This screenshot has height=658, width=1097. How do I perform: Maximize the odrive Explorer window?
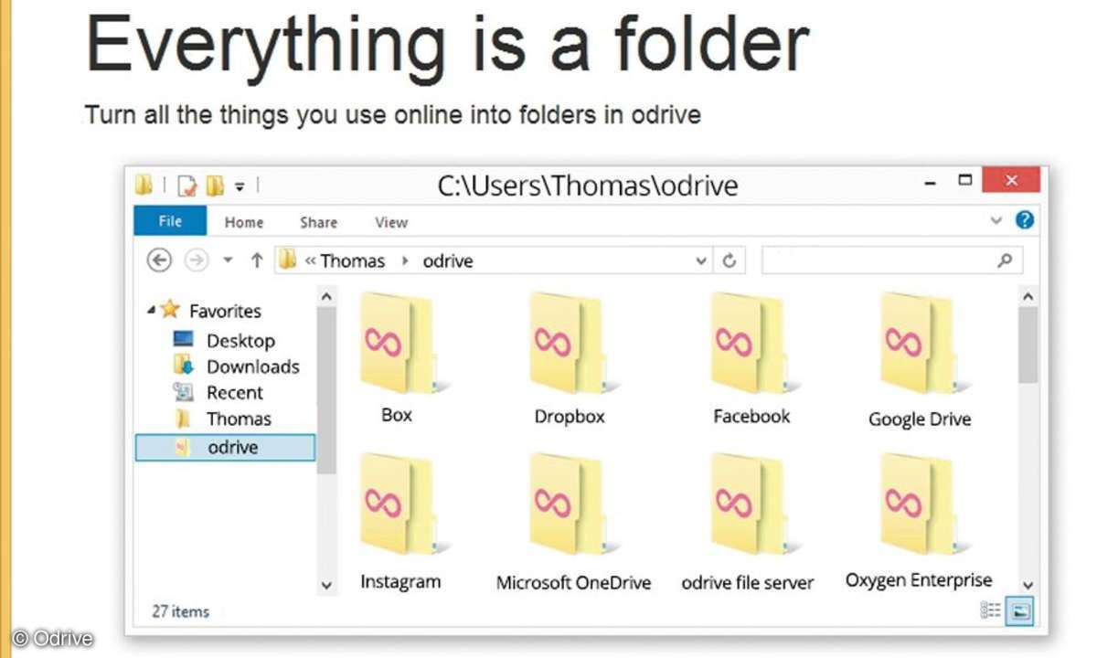click(964, 180)
